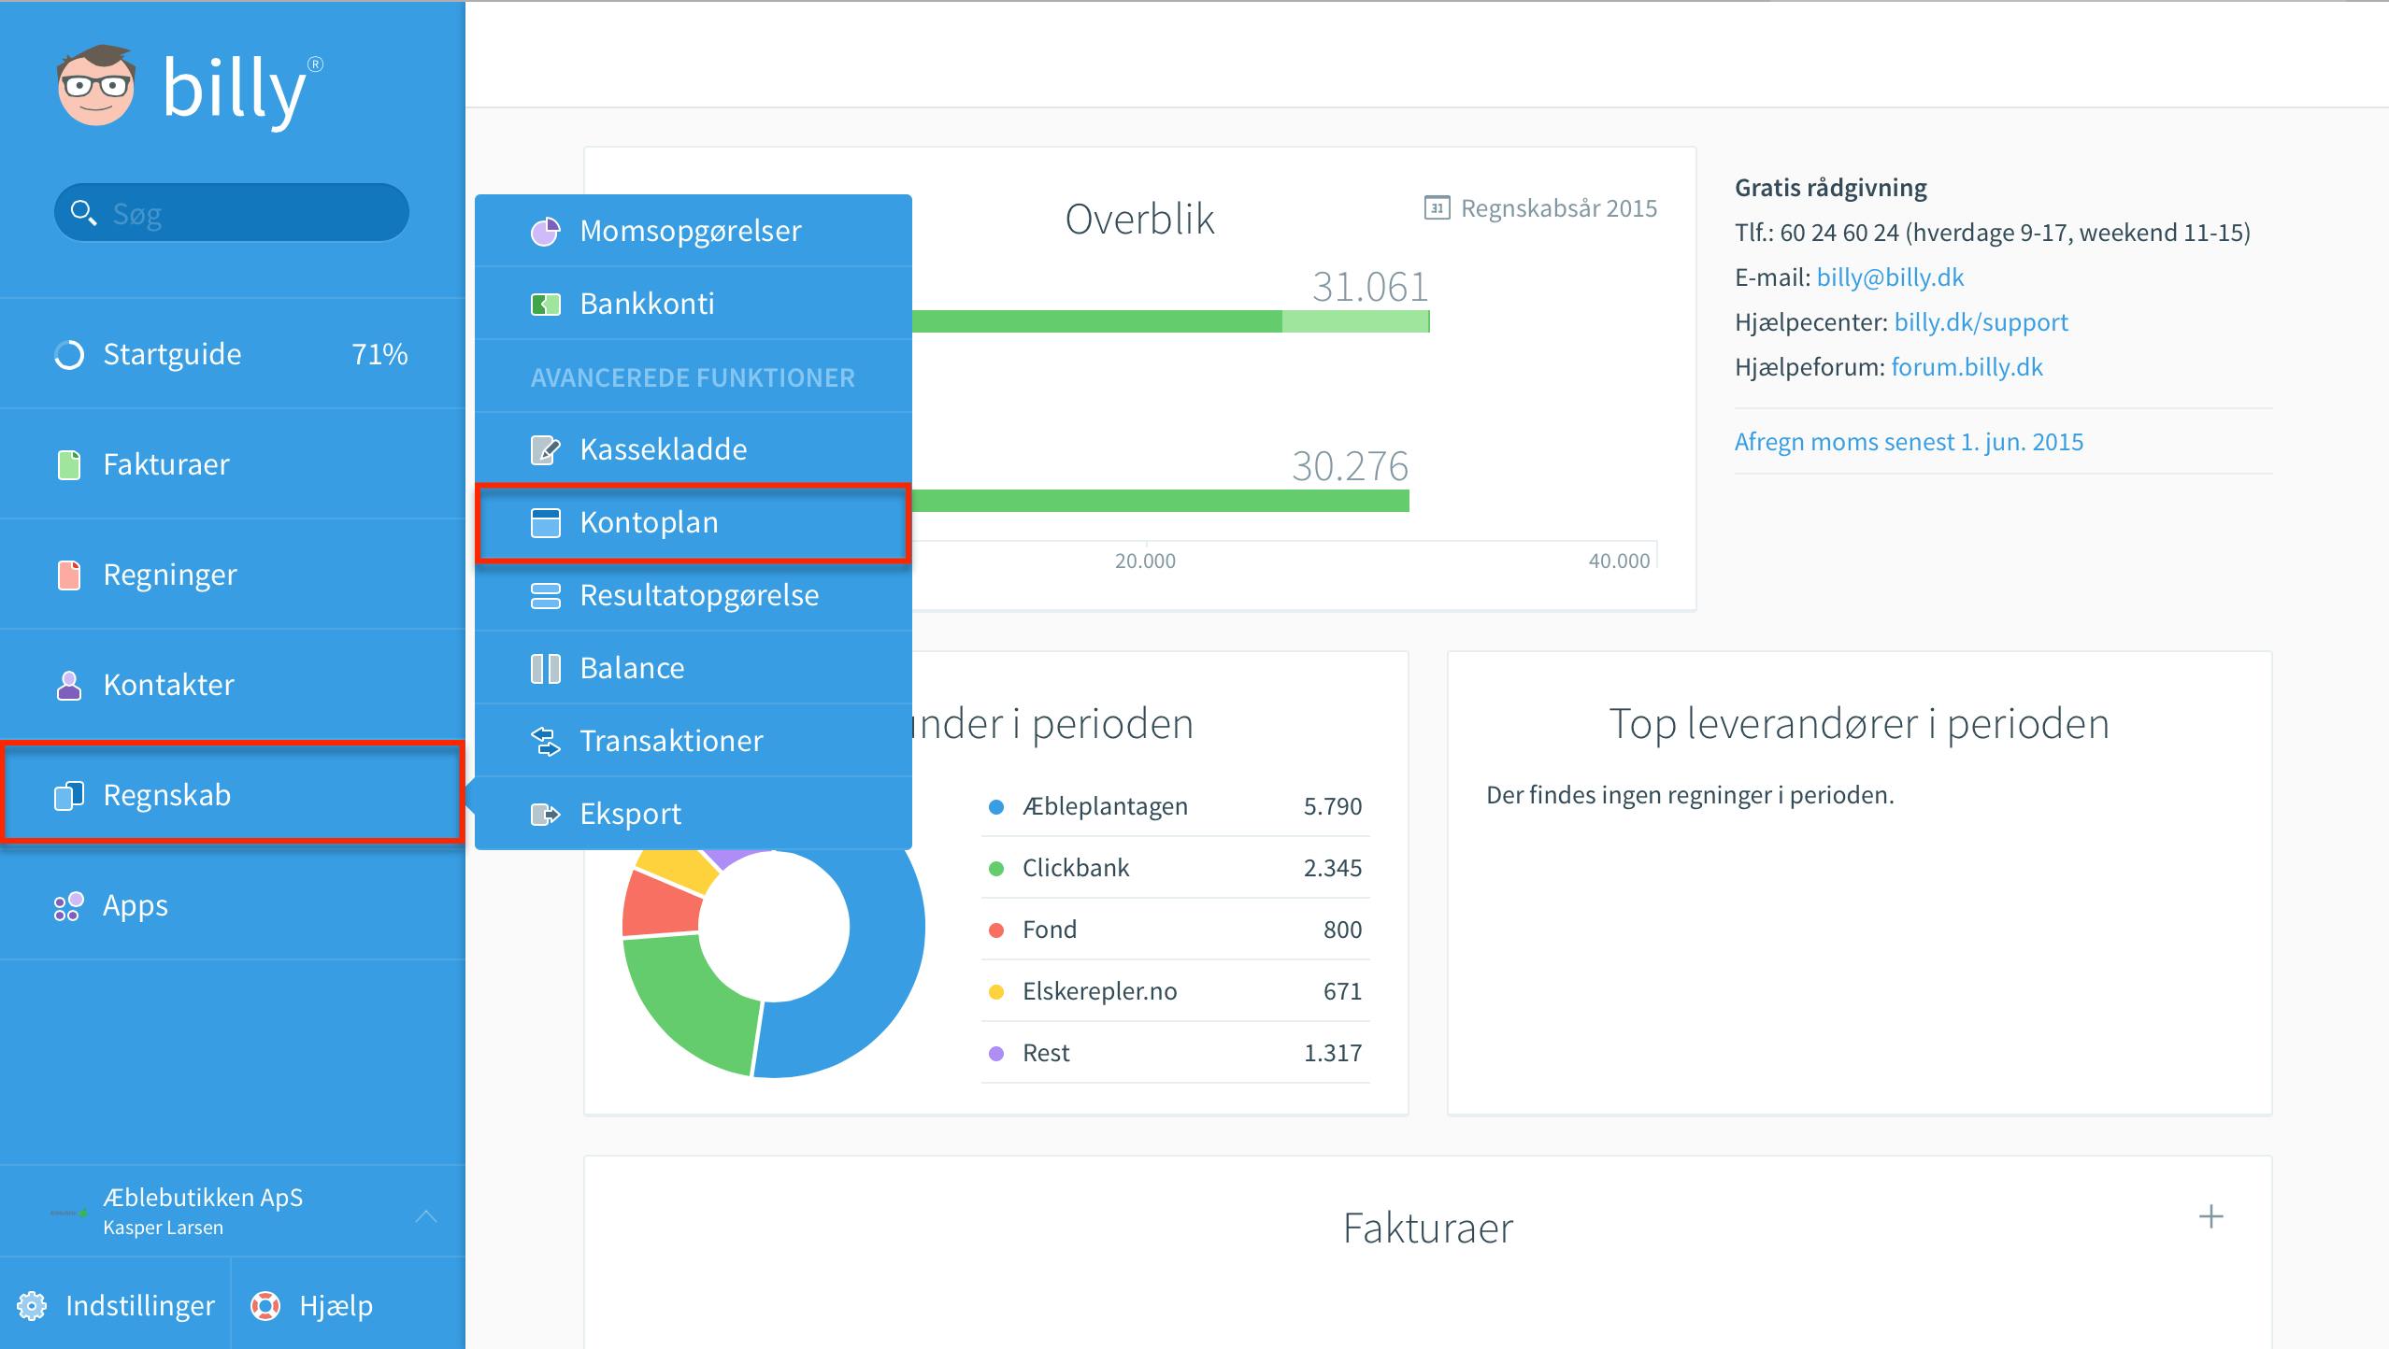The image size is (2389, 1349).
Task: Click the Apps colored dots icon
Action: 69,905
